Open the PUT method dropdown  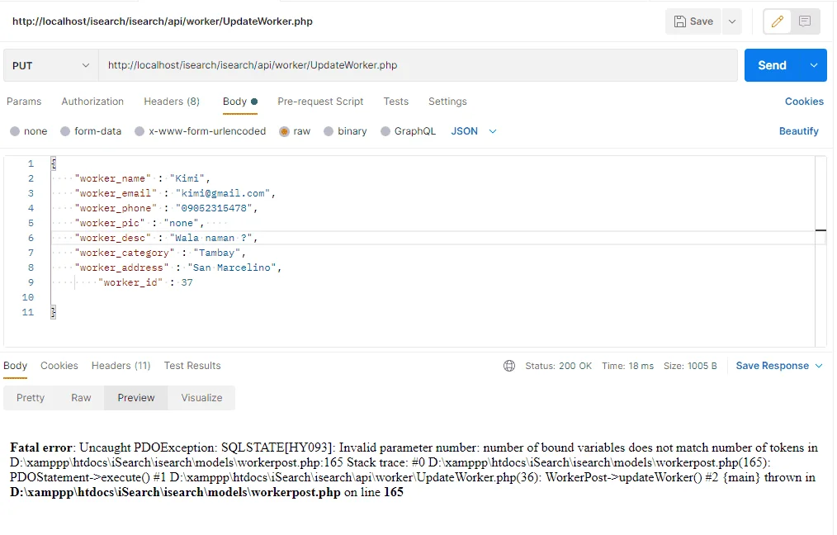(50, 66)
